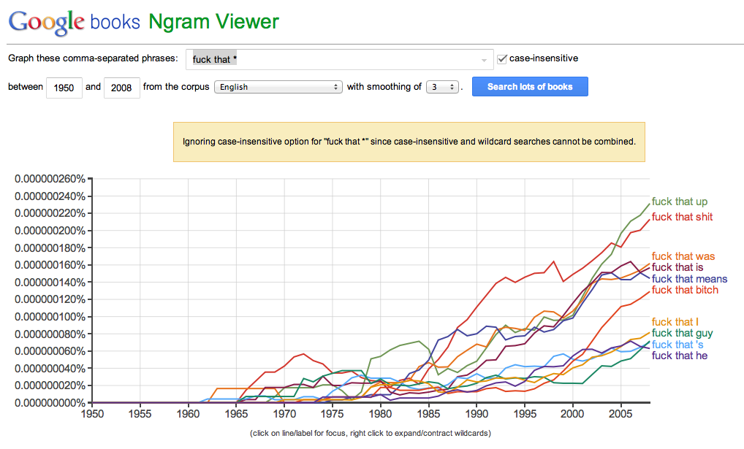Click the Ngram Viewer title
This screenshot has height=449, width=744.
click(213, 22)
